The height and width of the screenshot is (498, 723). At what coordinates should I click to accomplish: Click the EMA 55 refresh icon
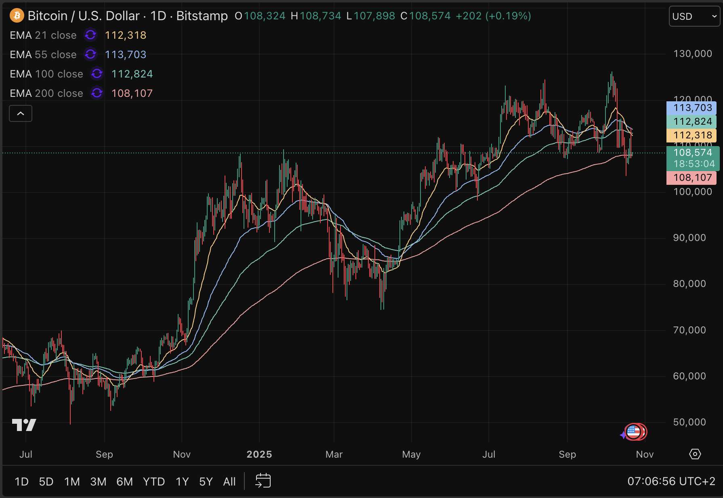[x=90, y=54]
